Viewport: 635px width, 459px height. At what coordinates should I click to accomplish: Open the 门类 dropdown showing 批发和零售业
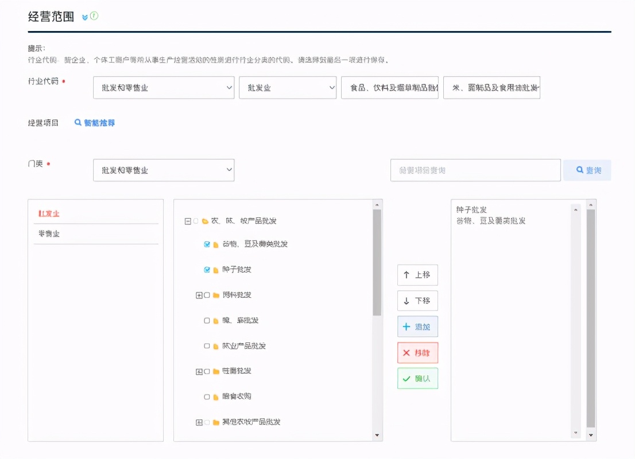pos(164,170)
